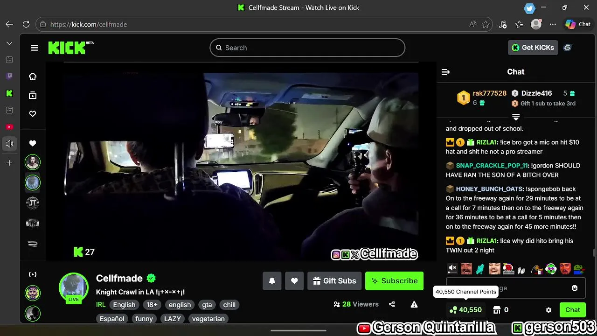Open Twitch tab in browser vertical tabs
The height and width of the screenshot is (336, 597).
9,77
